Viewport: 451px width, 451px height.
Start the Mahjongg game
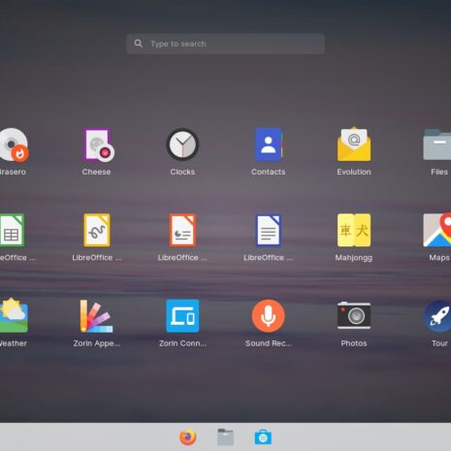pyautogui.click(x=354, y=230)
